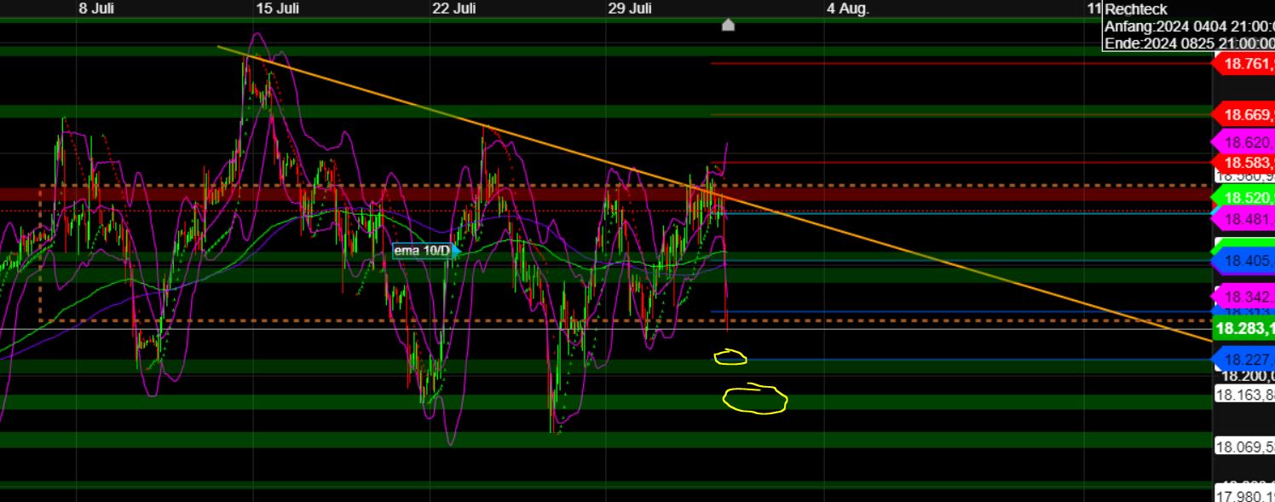Select the blue 18.227 price flag
Image resolution: width=1275 pixels, height=502 pixels.
1243,360
